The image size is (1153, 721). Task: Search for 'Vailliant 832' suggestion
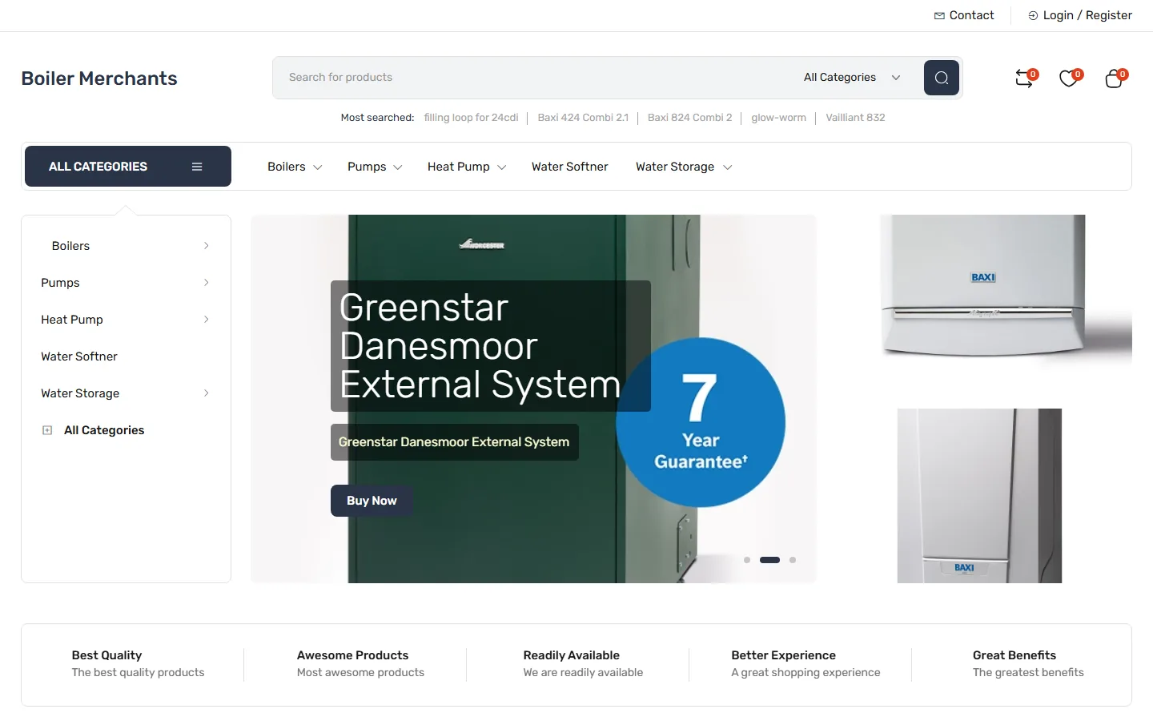855,118
